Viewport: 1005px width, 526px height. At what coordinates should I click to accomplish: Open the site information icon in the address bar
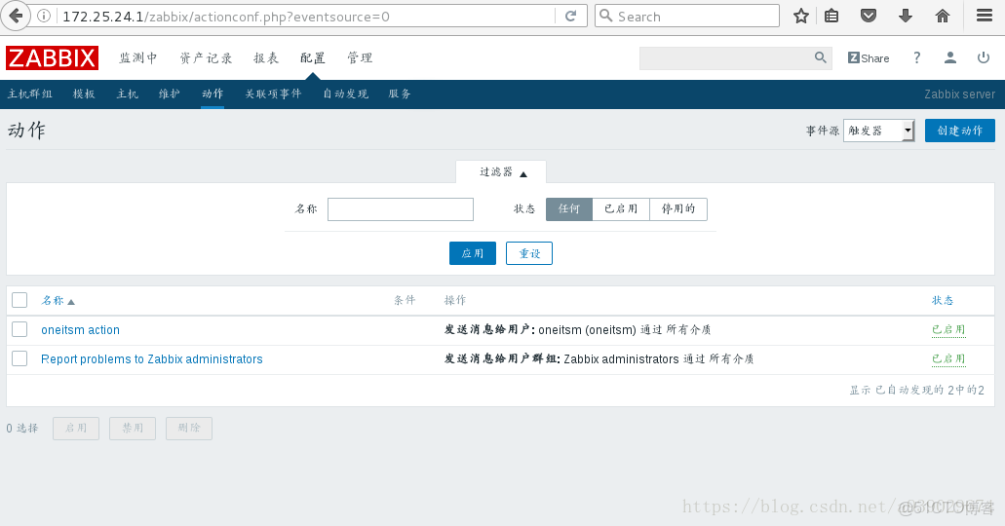click(44, 16)
